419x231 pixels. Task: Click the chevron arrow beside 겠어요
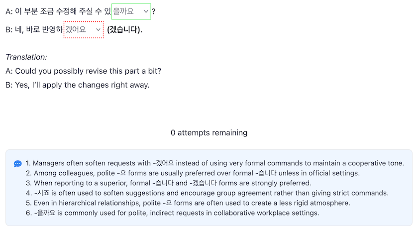coord(98,30)
